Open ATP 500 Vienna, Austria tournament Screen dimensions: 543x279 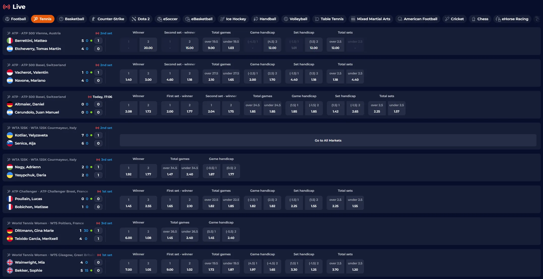41,33
